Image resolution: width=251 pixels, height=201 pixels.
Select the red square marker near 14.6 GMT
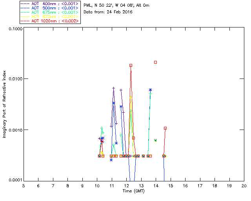(x=166, y=128)
